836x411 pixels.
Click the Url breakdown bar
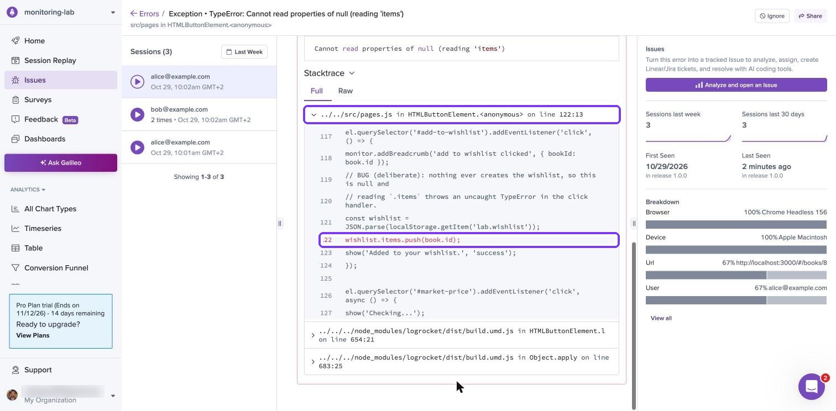tap(736, 275)
